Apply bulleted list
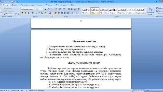The image size is (163, 92). tap(56, 9)
